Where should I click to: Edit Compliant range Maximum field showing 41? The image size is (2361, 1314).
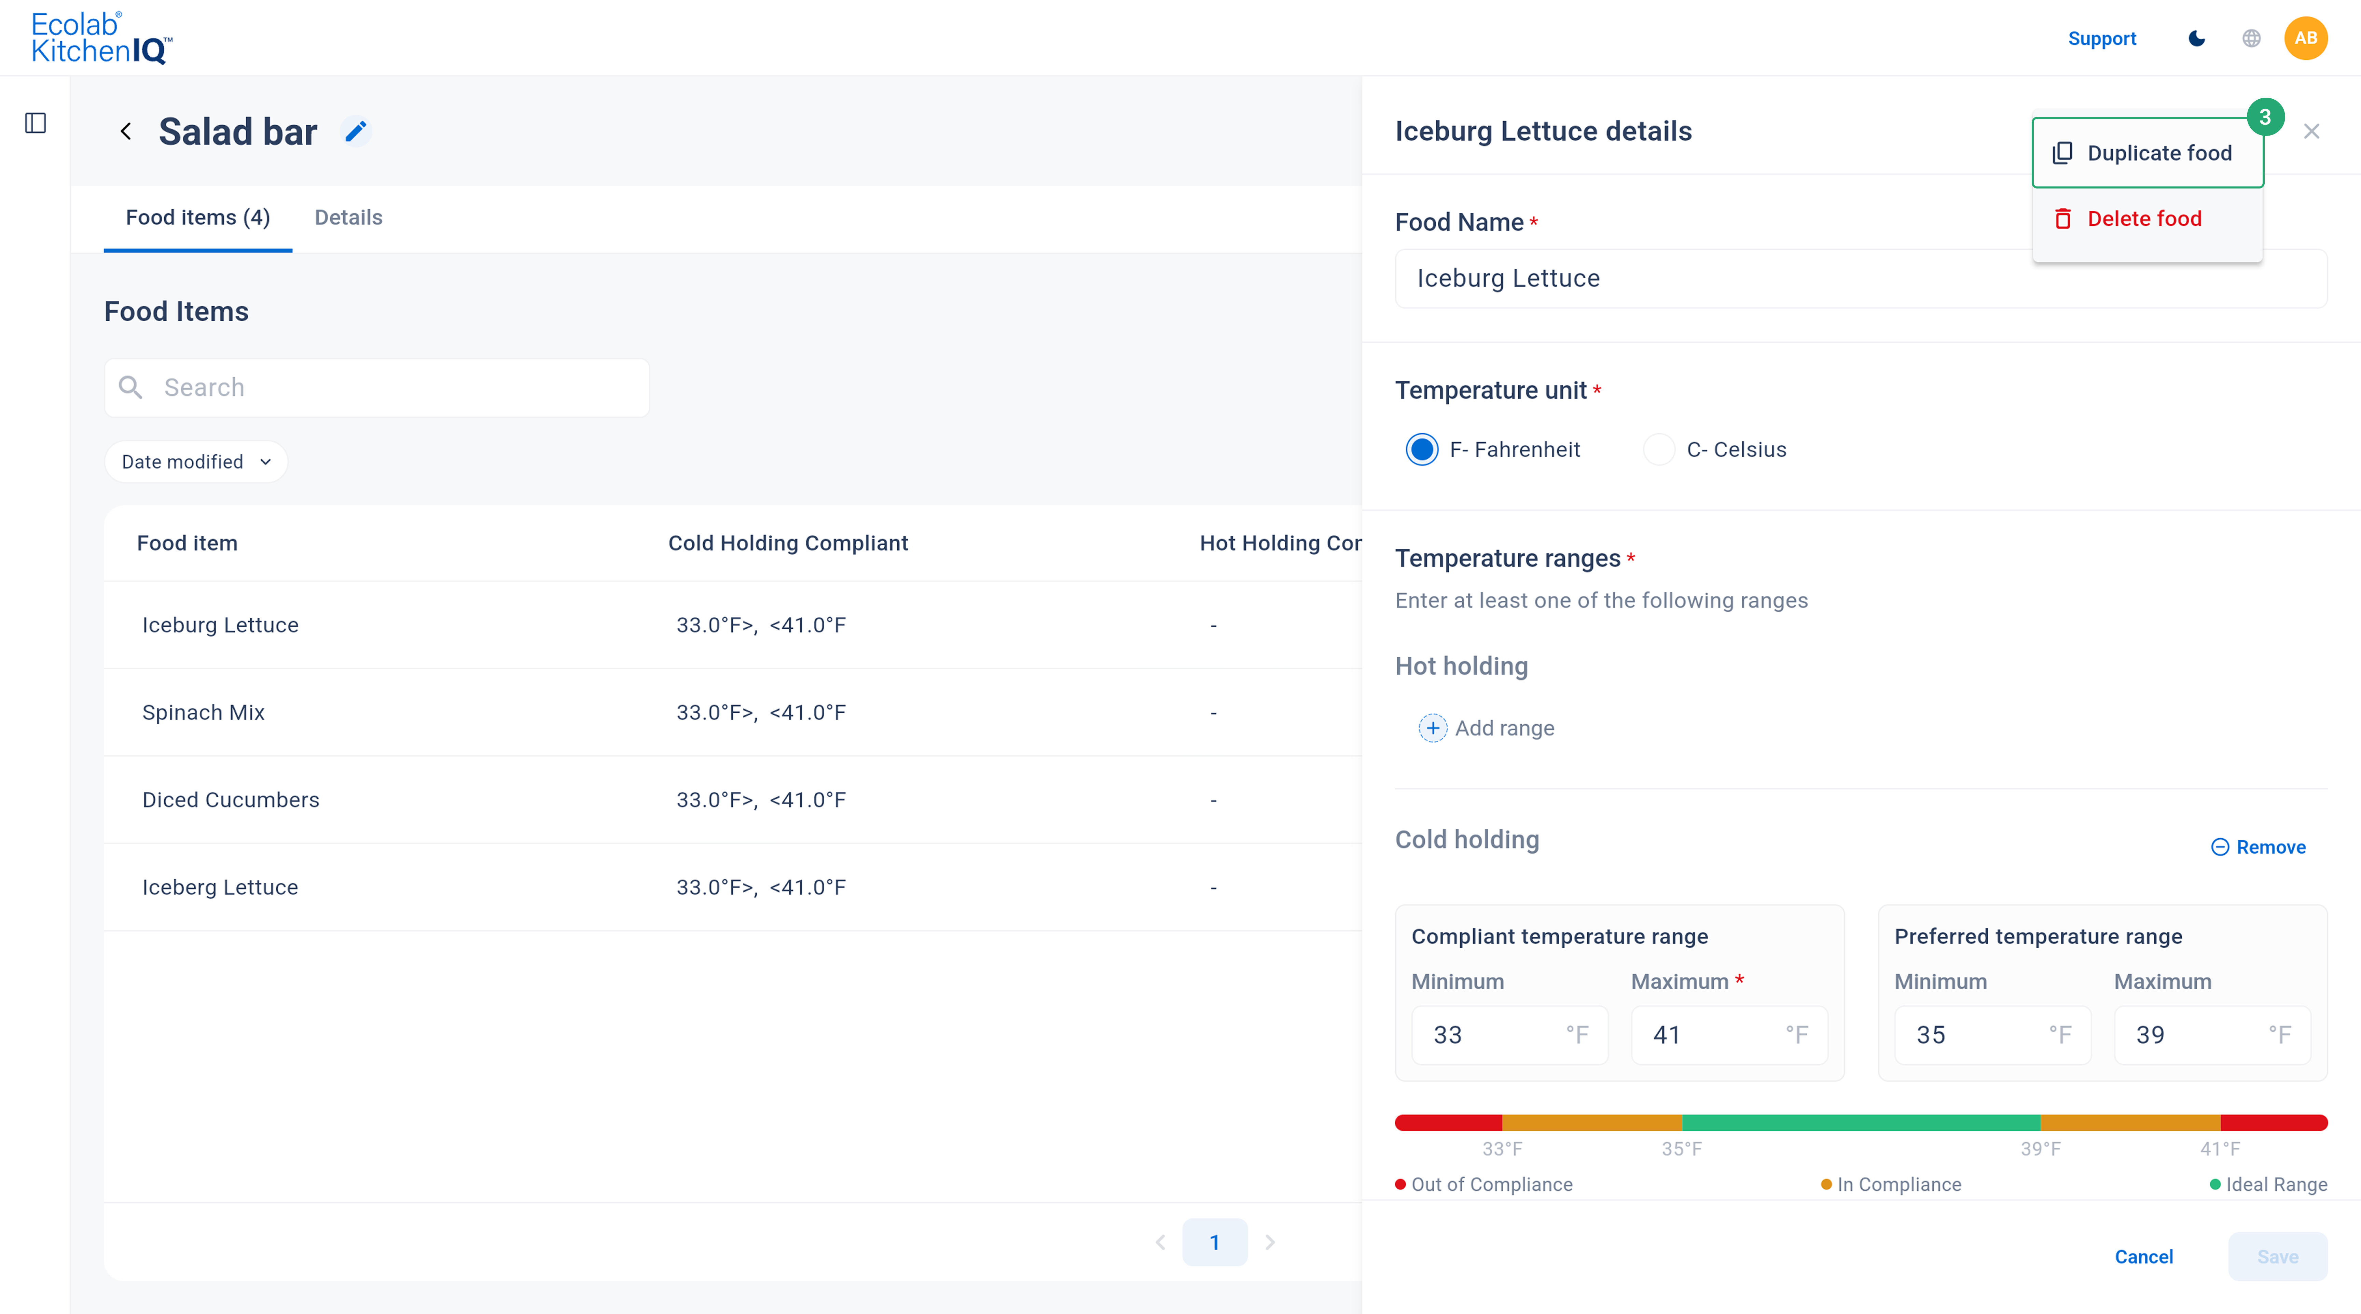click(x=1729, y=1035)
